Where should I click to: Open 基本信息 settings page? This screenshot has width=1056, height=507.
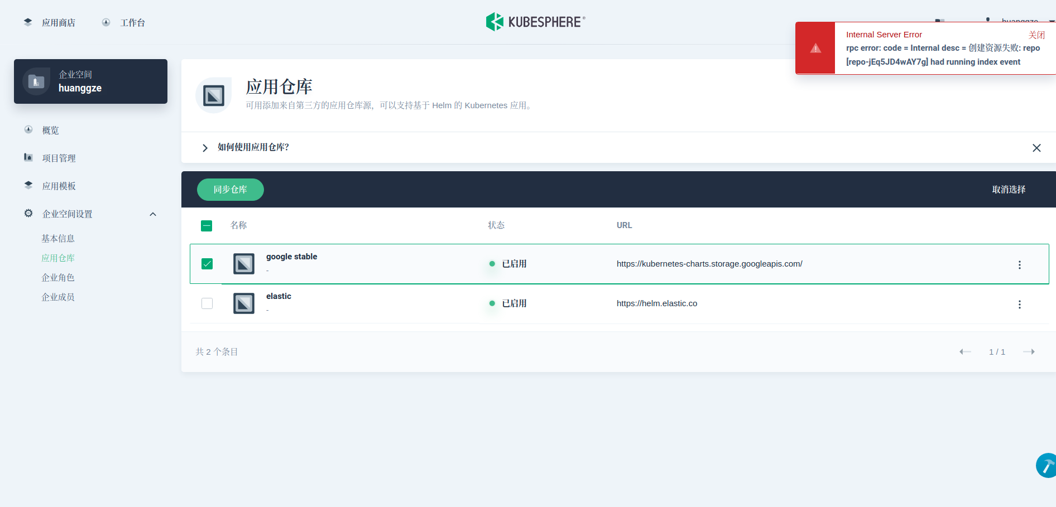click(x=58, y=238)
